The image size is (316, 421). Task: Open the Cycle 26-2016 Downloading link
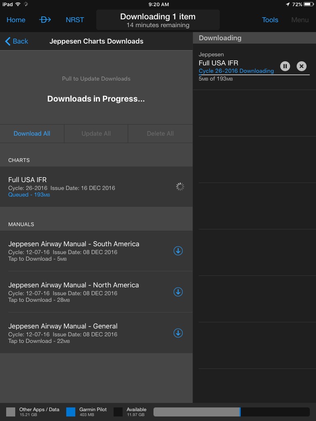coord(236,71)
